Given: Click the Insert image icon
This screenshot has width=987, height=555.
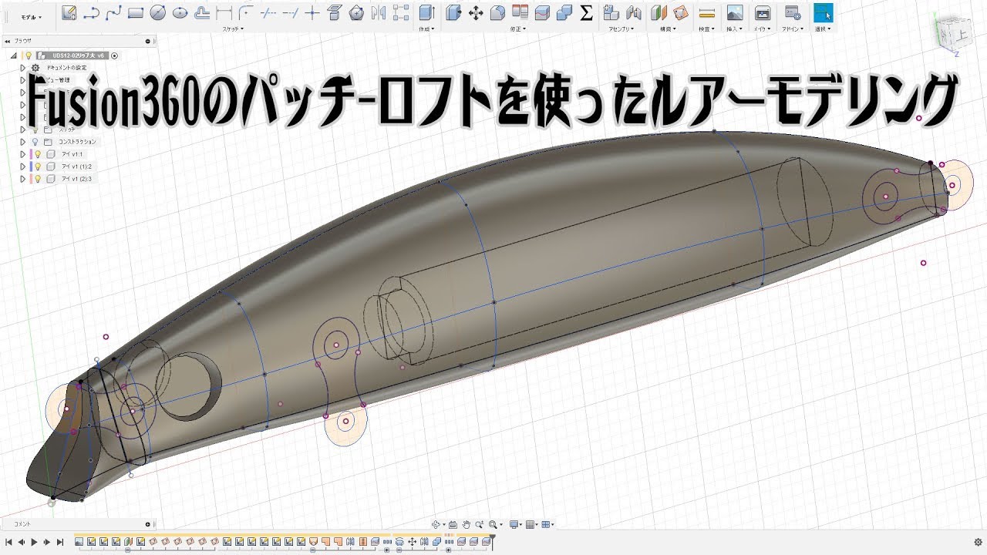Looking at the screenshot, I should (x=735, y=12).
